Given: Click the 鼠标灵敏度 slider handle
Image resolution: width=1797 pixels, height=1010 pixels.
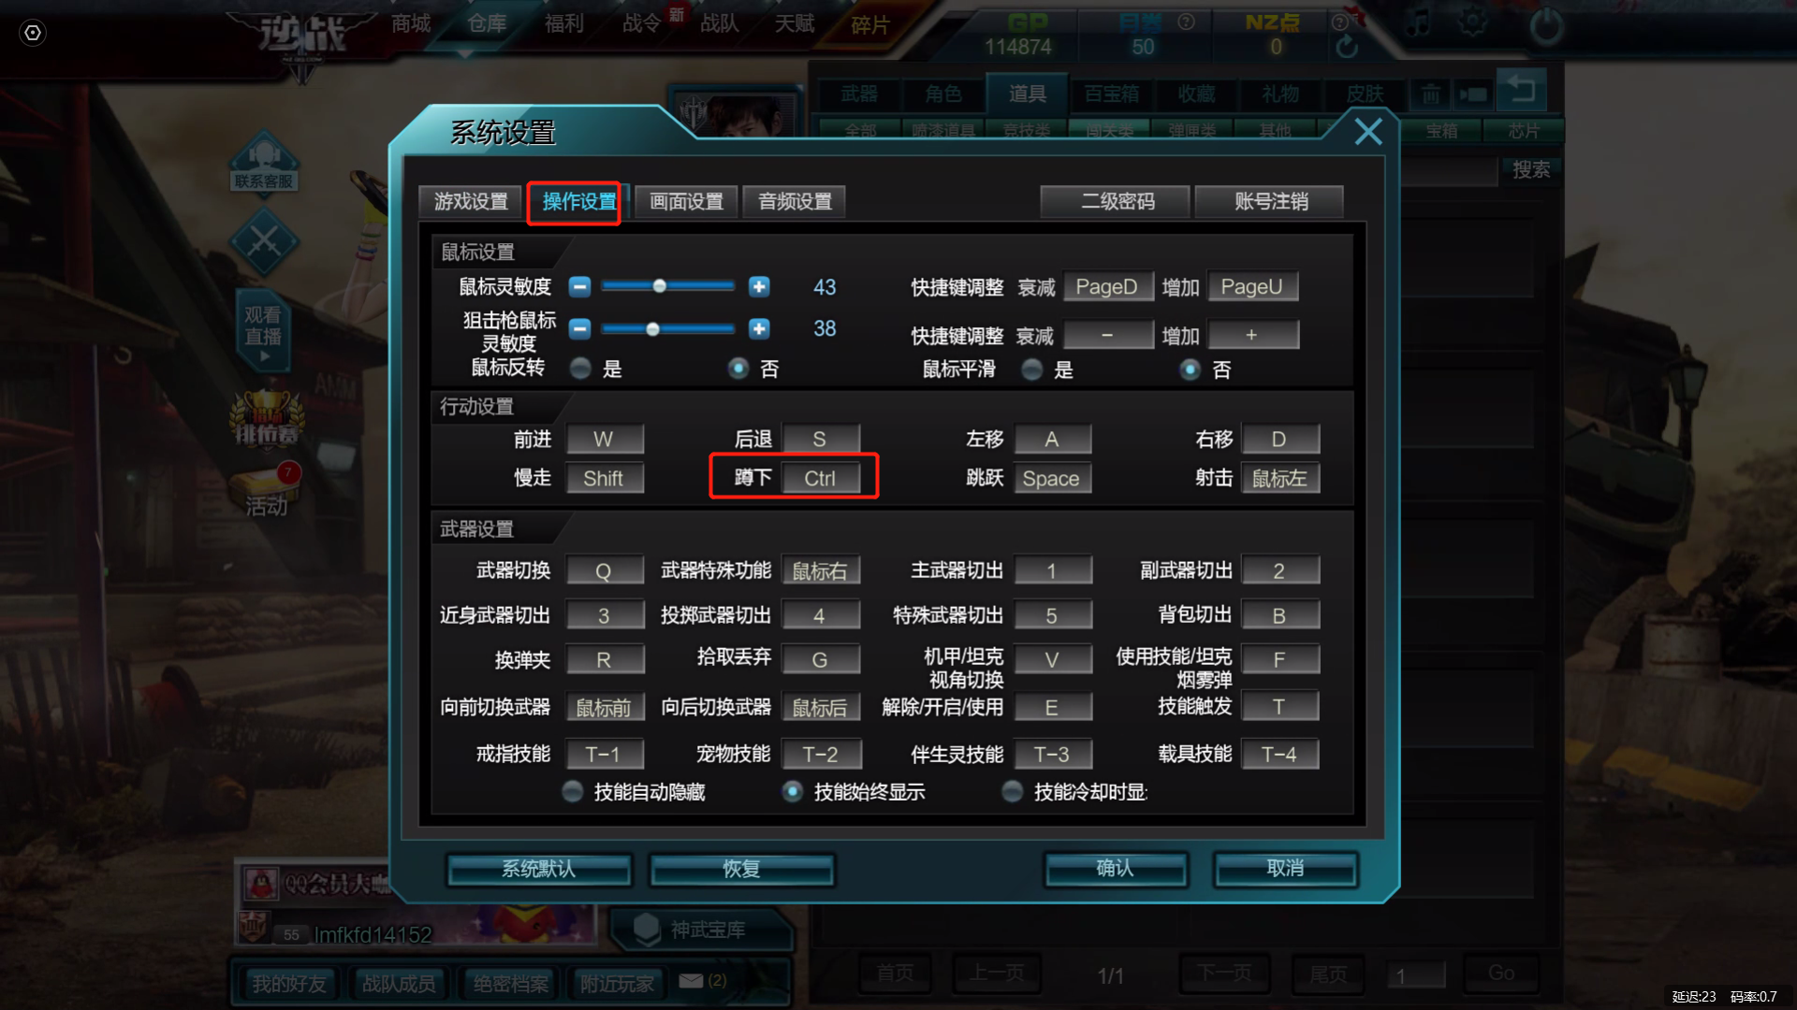Looking at the screenshot, I should tap(660, 286).
